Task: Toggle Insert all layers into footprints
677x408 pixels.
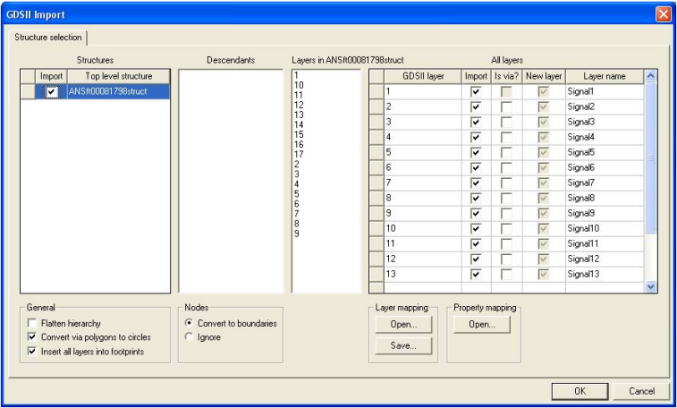Action: (x=32, y=352)
